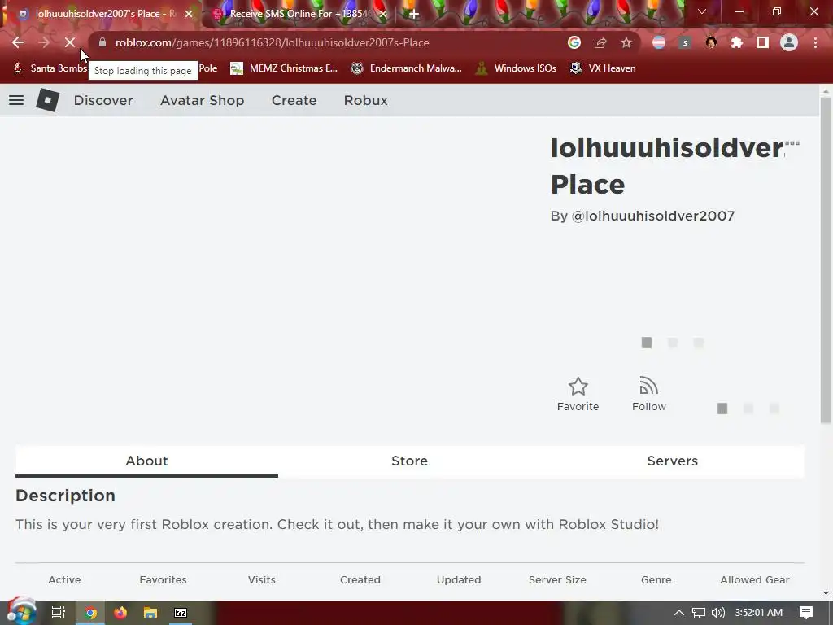
Task: Toggle the Chrome side panel
Action: point(763,42)
